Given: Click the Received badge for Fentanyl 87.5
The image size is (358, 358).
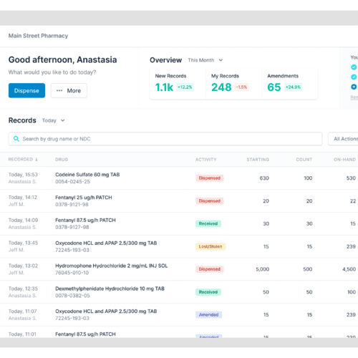Looking at the screenshot, I should [x=208, y=223].
